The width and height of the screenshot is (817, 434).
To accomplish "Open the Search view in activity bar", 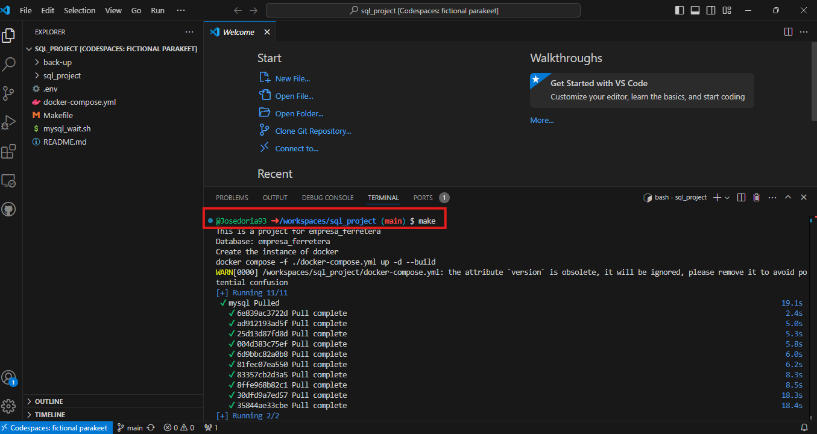I will 8,64.
